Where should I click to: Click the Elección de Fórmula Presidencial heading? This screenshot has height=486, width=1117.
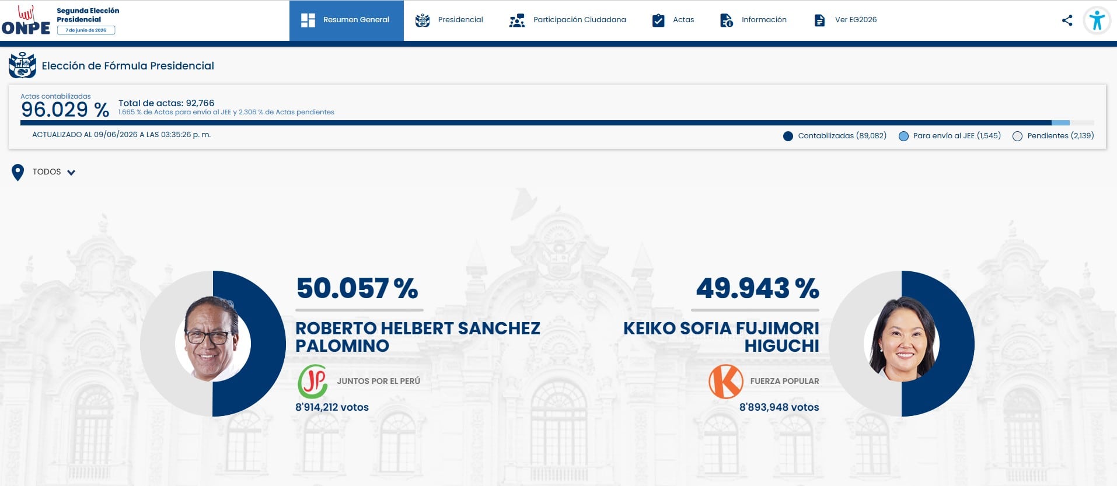pyautogui.click(x=128, y=66)
